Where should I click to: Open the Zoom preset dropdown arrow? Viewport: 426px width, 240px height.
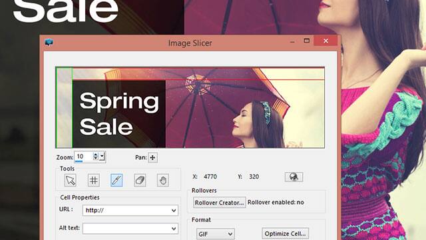(102, 157)
